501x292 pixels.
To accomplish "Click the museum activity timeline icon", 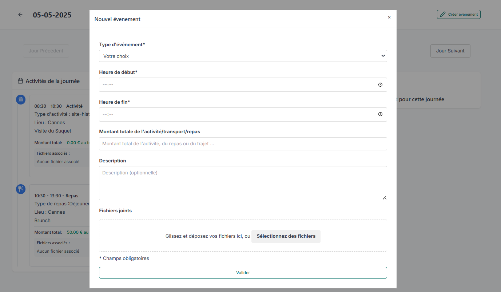I will [21, 100].
